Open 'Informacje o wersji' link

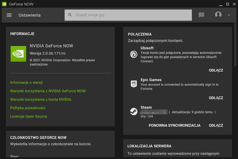(26, 82)
